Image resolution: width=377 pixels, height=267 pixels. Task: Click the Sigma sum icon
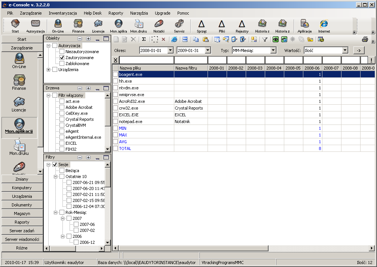click(x=144, y=39)
